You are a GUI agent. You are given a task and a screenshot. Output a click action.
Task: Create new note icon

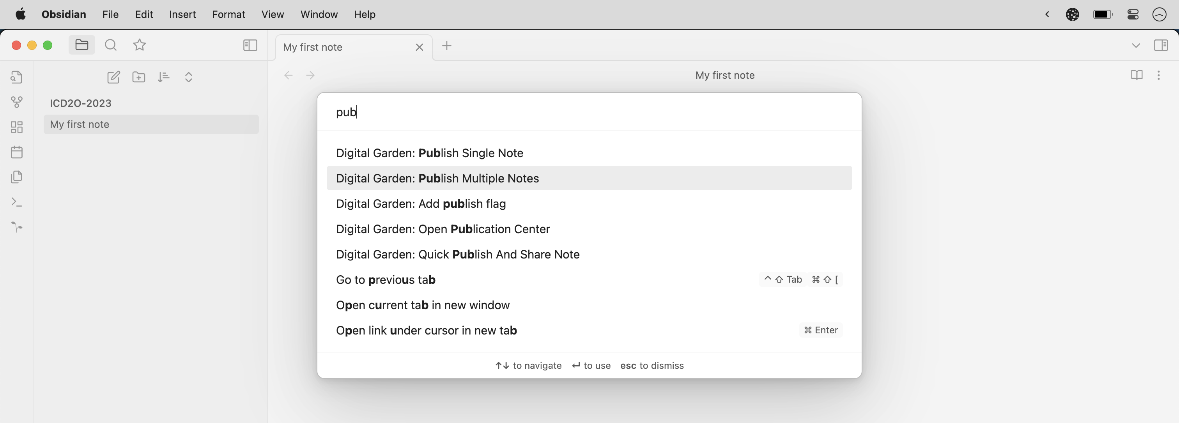[x=113, y=77]
